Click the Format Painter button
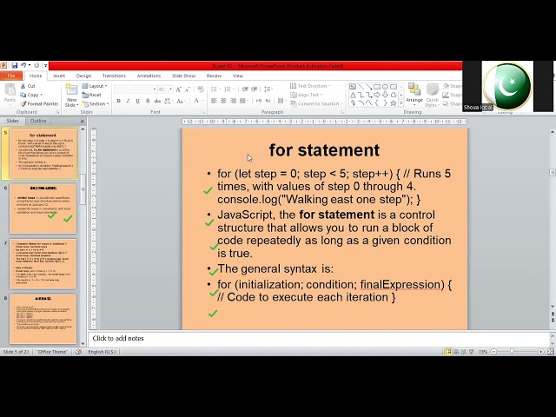 [42, 103]
